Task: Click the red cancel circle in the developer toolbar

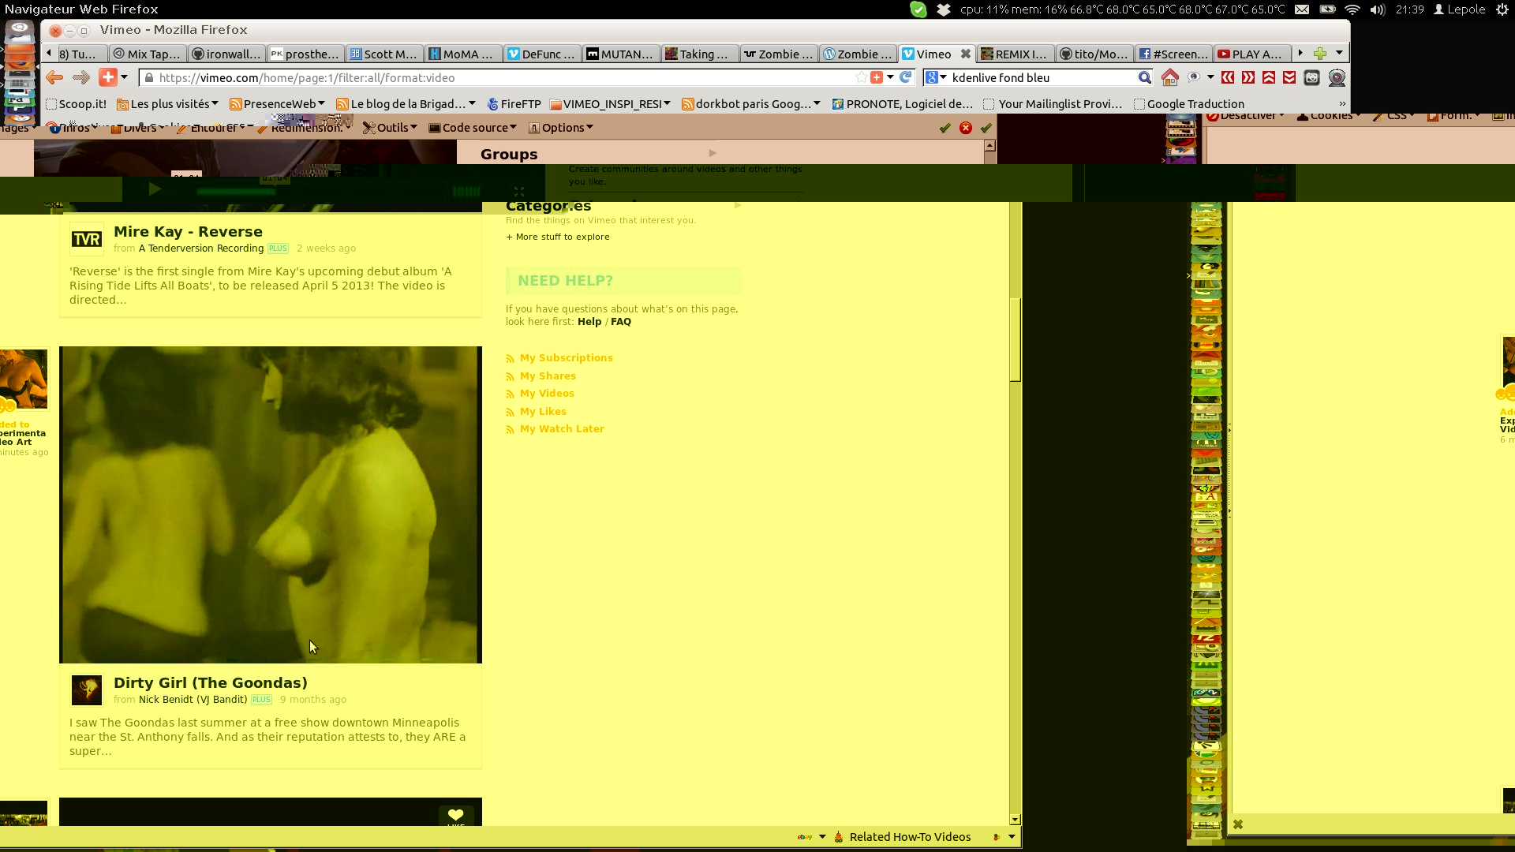Action: coord(965,128)
